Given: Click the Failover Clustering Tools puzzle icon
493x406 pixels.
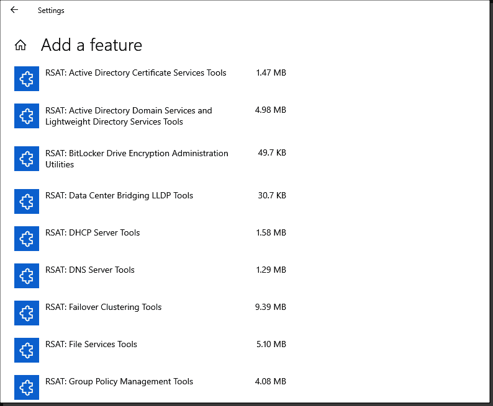Looking at the screenshot, I should point(27,313).
